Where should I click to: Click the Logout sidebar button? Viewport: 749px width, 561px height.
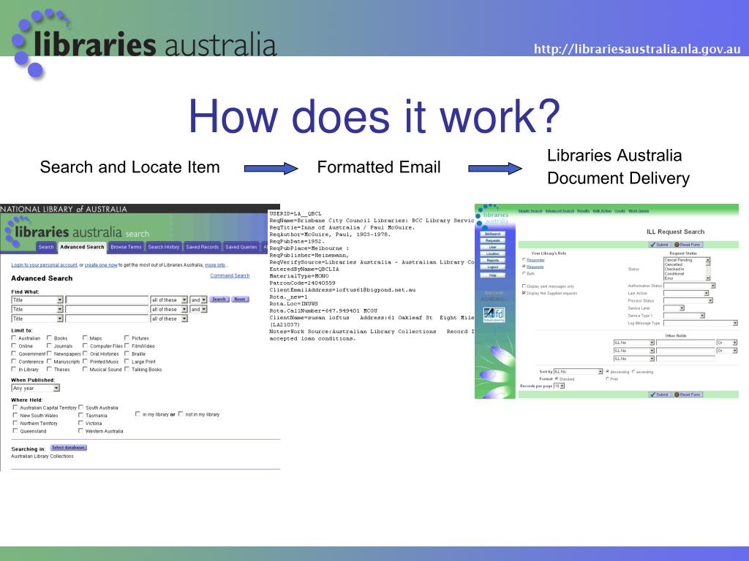(492, 267)
